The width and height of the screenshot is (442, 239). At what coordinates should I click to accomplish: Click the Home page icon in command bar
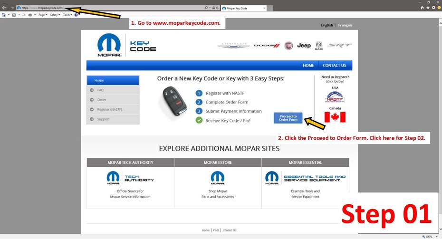click(x=4, y=15)
